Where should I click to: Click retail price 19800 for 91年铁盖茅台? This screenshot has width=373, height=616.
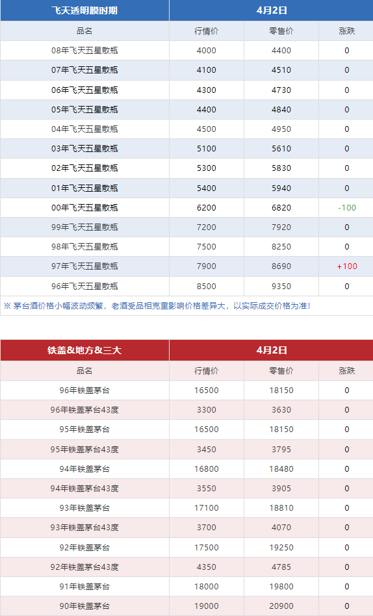(281, 587)
